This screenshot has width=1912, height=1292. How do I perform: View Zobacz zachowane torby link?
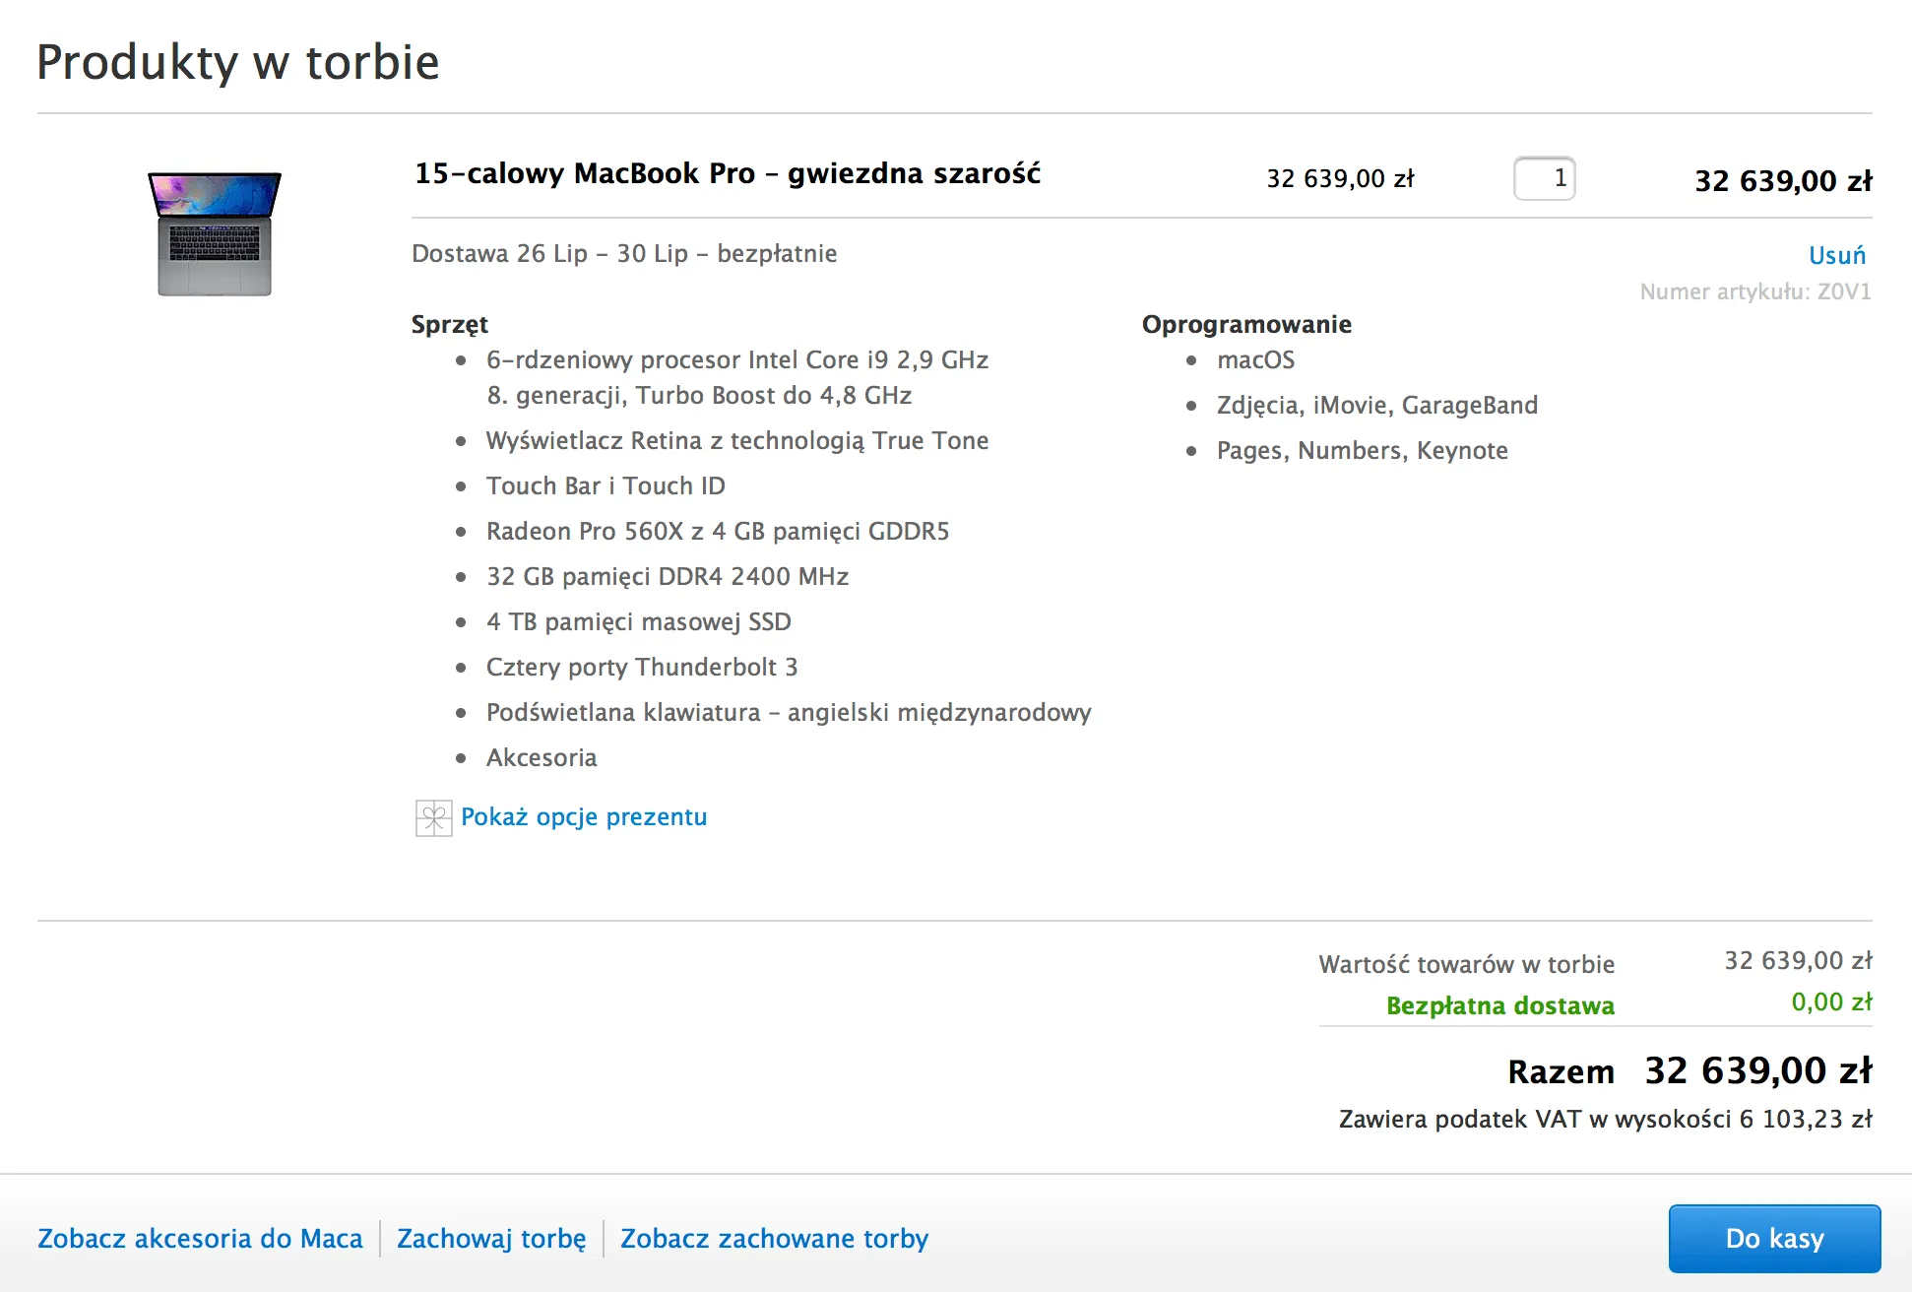(x=774, y=1239)
